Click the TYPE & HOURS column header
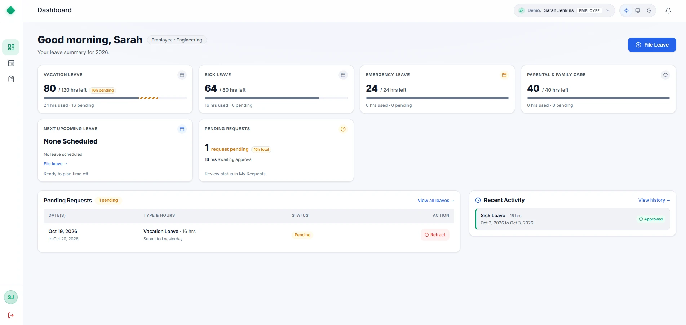This screenshot has width=686, height=325. (x=159, y=215)
